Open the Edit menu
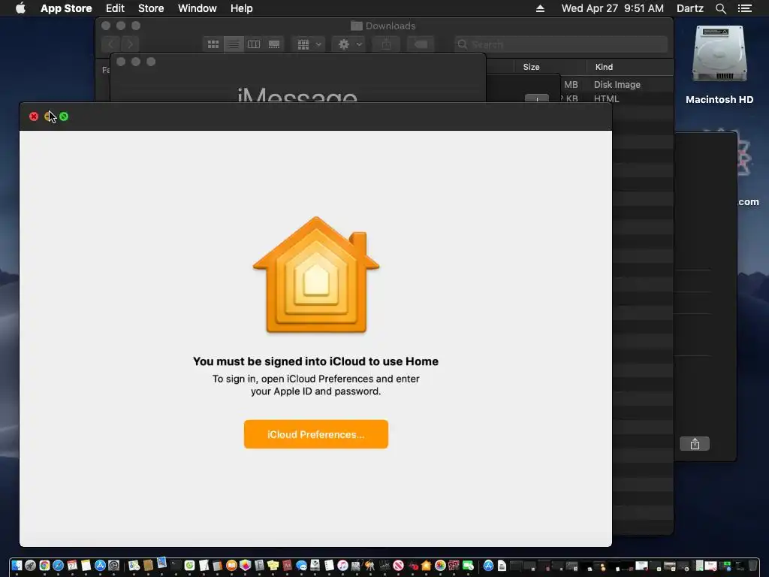Image resolution: width=769 pixels, height=577 pixels. 115,8
